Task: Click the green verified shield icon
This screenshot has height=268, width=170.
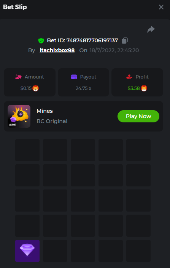Action: click(x=41, y=41)
